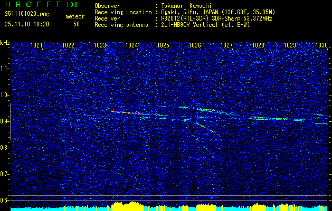Click the 0.9 kHz frequency label

point(4,121)
